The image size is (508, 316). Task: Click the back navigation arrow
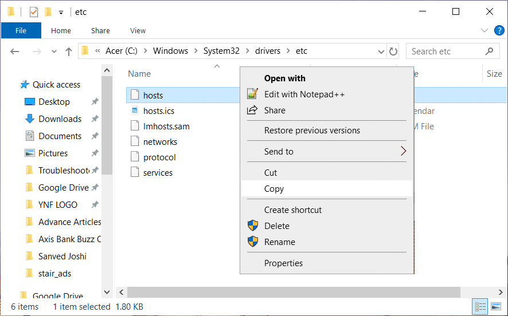point(15,52)
